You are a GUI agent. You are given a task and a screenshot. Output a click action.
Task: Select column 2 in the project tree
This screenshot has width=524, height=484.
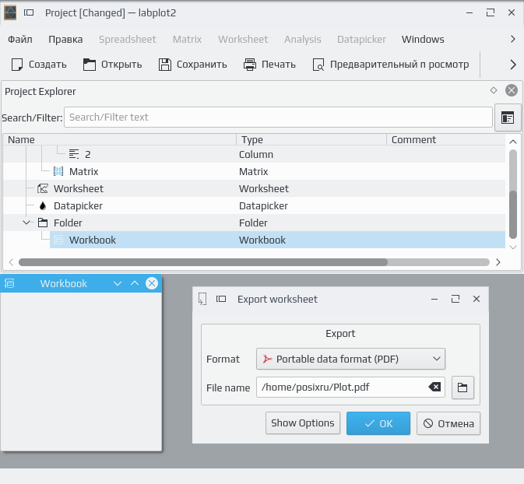coord(87,154)
